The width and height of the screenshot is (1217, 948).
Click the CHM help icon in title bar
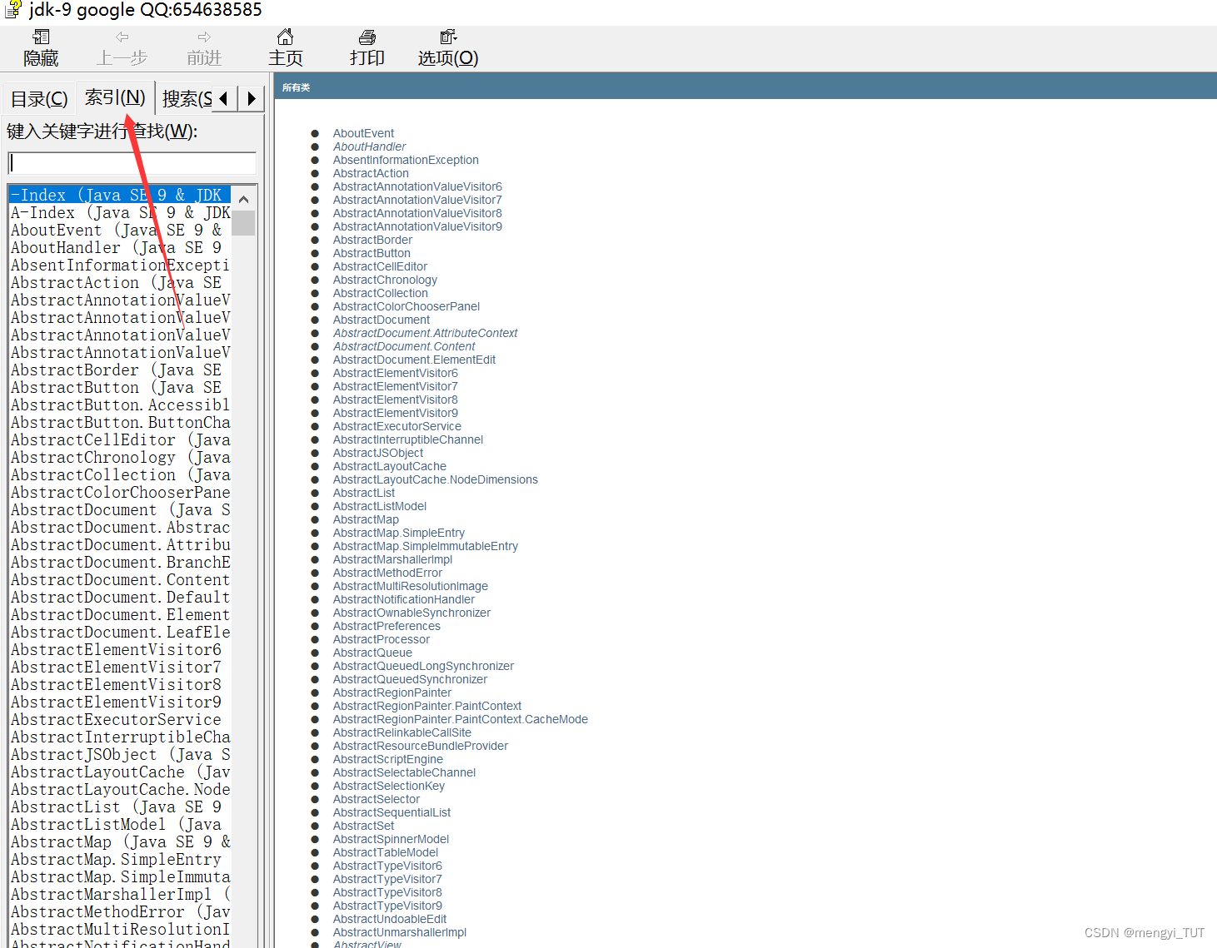[x=12, y=10]
